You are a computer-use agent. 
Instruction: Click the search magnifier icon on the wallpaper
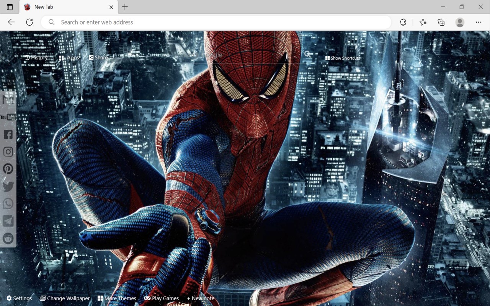308,54
